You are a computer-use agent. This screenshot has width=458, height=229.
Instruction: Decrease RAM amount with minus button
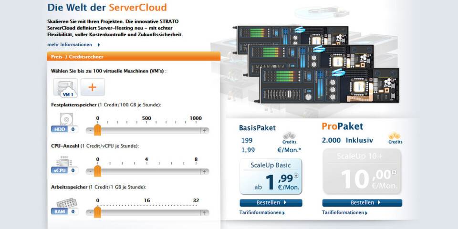coord(90,213)
